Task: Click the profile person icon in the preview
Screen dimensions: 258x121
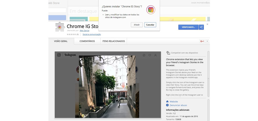Action: click(x=155, y=55)
